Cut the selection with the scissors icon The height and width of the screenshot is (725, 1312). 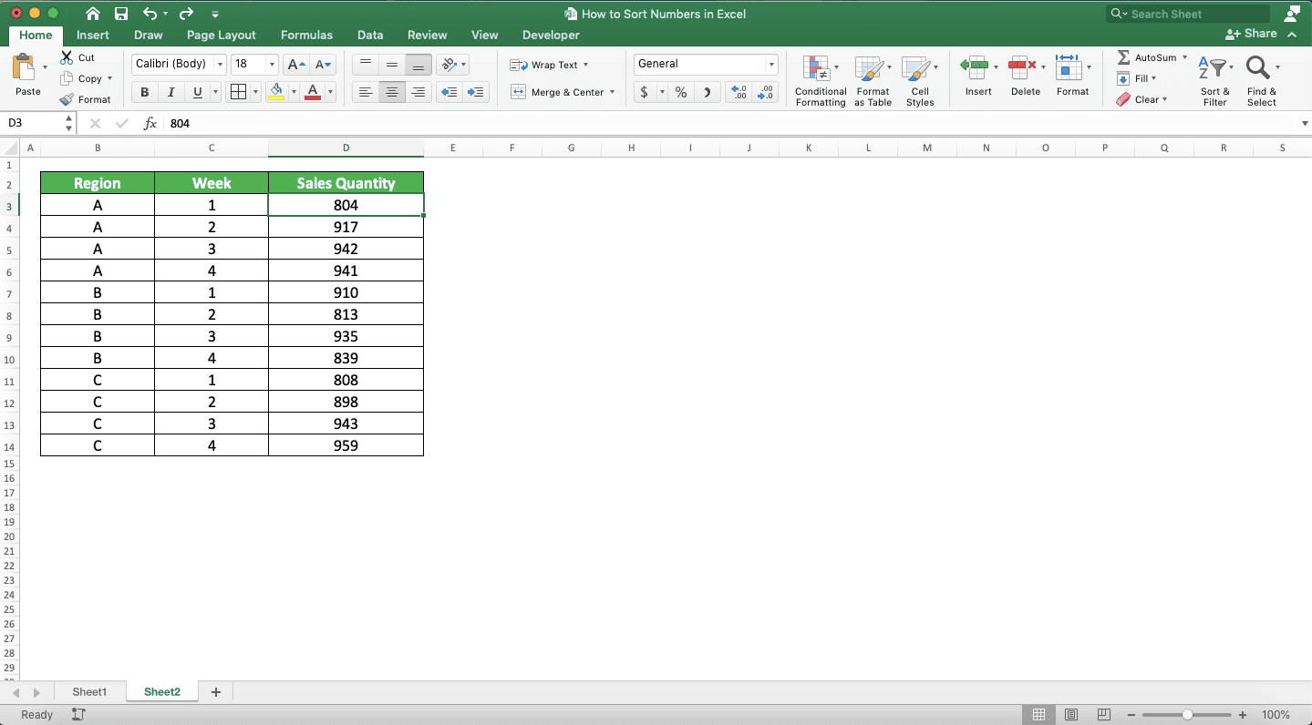pyautogui.click(x=67, y=57)
